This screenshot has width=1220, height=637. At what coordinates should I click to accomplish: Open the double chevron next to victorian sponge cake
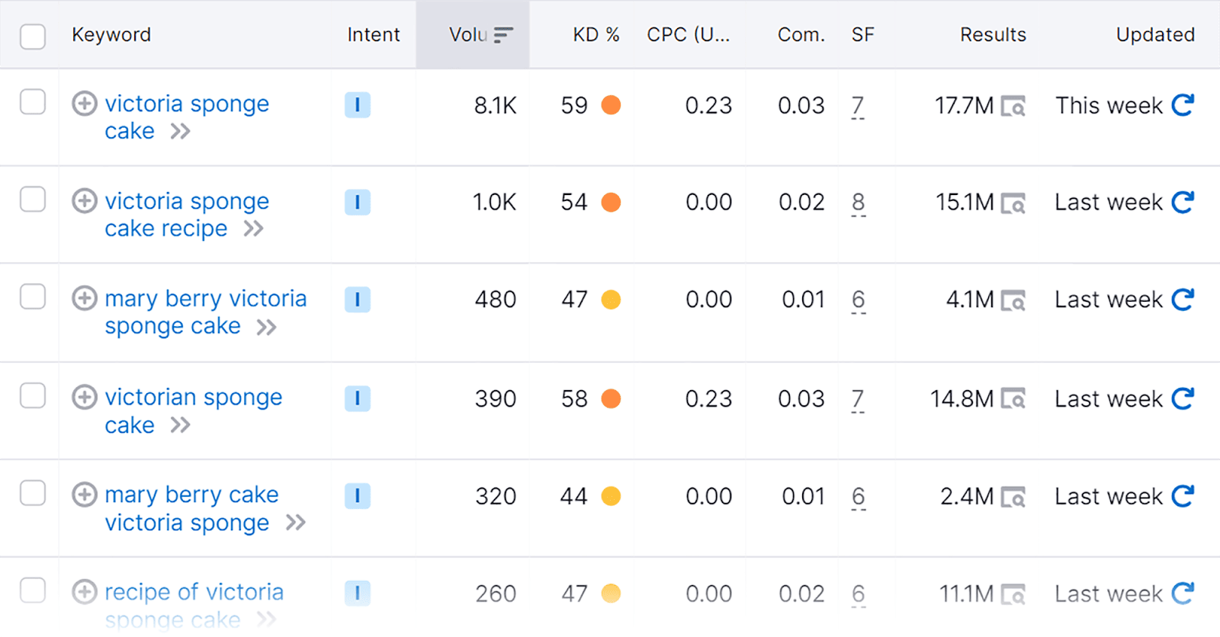(x=181, y=425)
